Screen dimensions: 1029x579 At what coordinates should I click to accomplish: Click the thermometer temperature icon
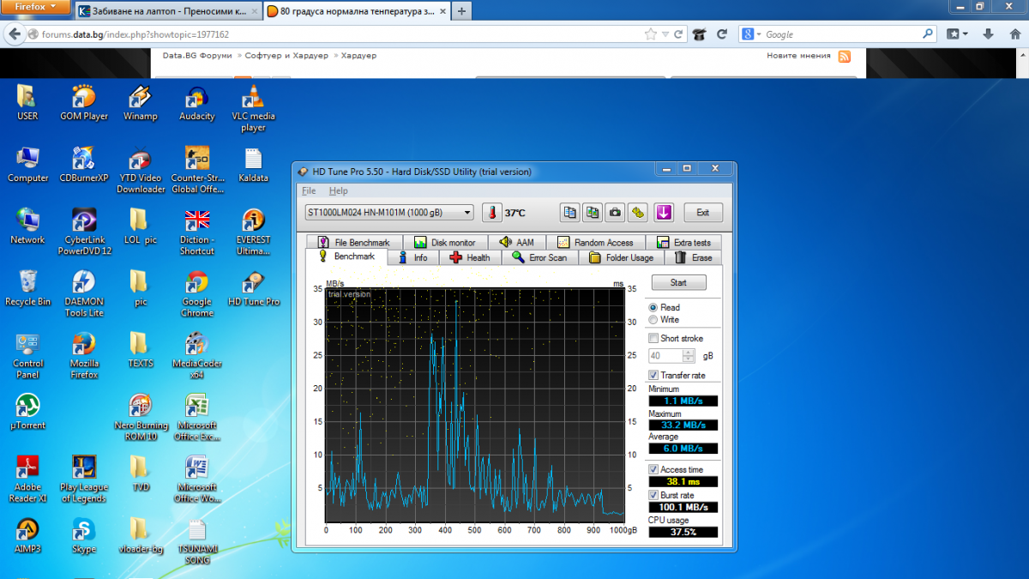coord(491,213)
